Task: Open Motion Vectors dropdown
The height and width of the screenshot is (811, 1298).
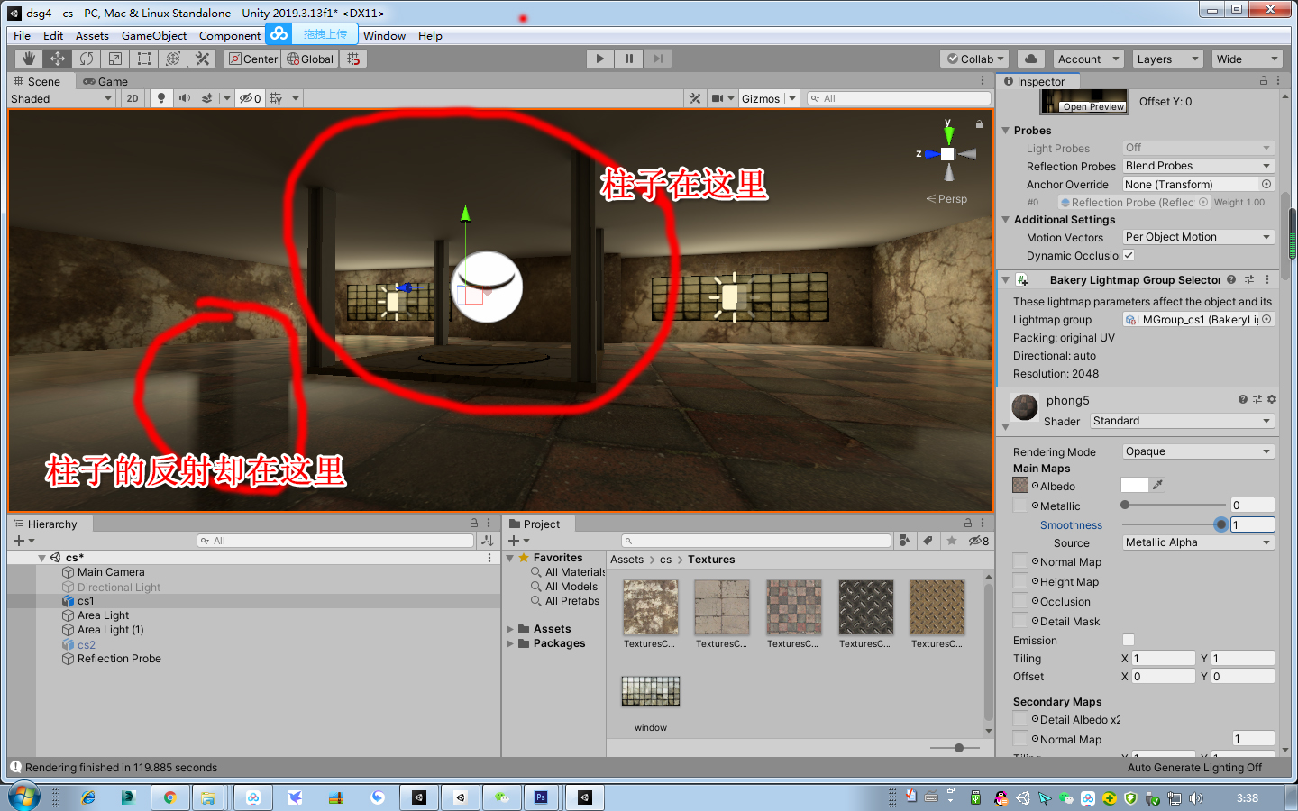Action: 1198,237
